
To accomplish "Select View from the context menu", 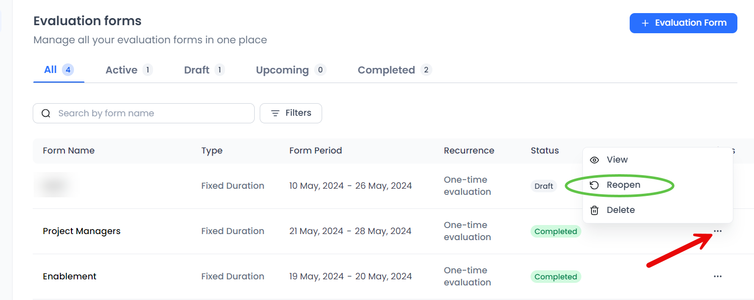I will click(618, 160).
